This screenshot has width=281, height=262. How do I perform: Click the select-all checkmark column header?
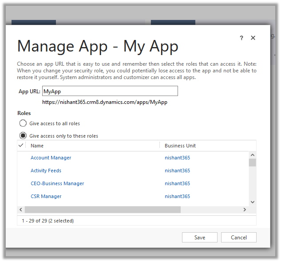point(21,145)
